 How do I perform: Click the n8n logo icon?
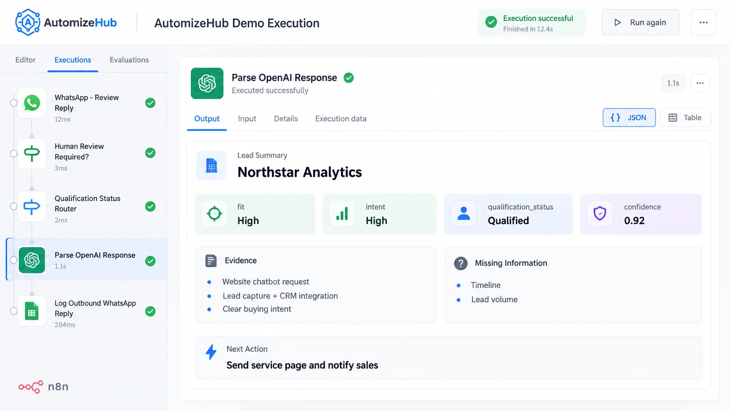click(x=31, y=387)
